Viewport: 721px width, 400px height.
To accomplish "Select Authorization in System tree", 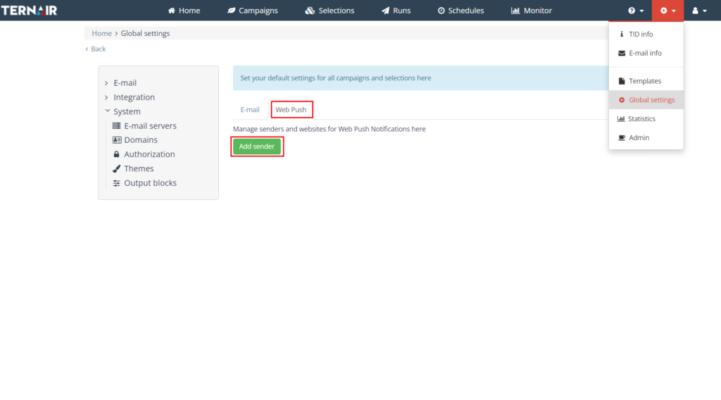I will (149, 154).
